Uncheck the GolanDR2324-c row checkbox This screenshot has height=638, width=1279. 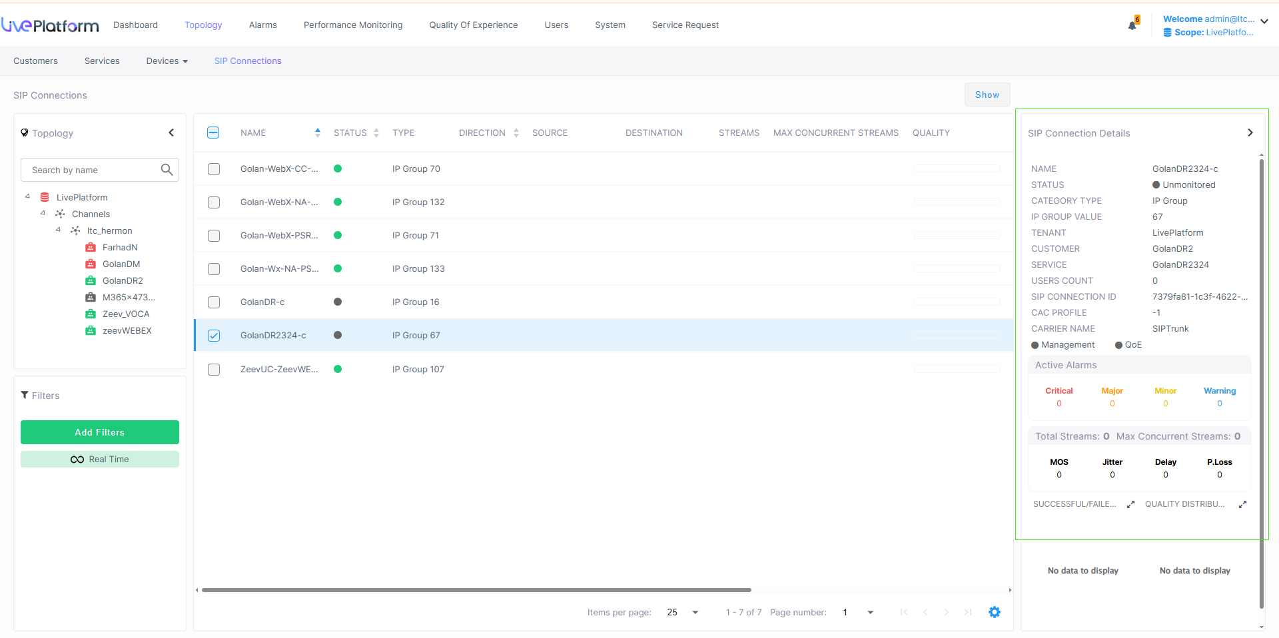[214, 336]
